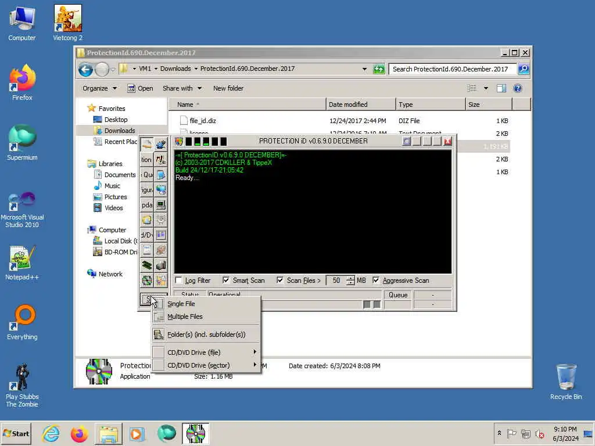The height and width of the screenshot is (446, 595).
Task: Uncheck the Smart Scan checkbox
Action: (x=226, y=280)
